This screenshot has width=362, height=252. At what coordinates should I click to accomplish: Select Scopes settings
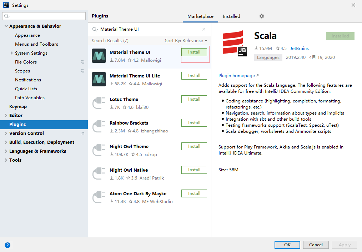tap(22, 71)
